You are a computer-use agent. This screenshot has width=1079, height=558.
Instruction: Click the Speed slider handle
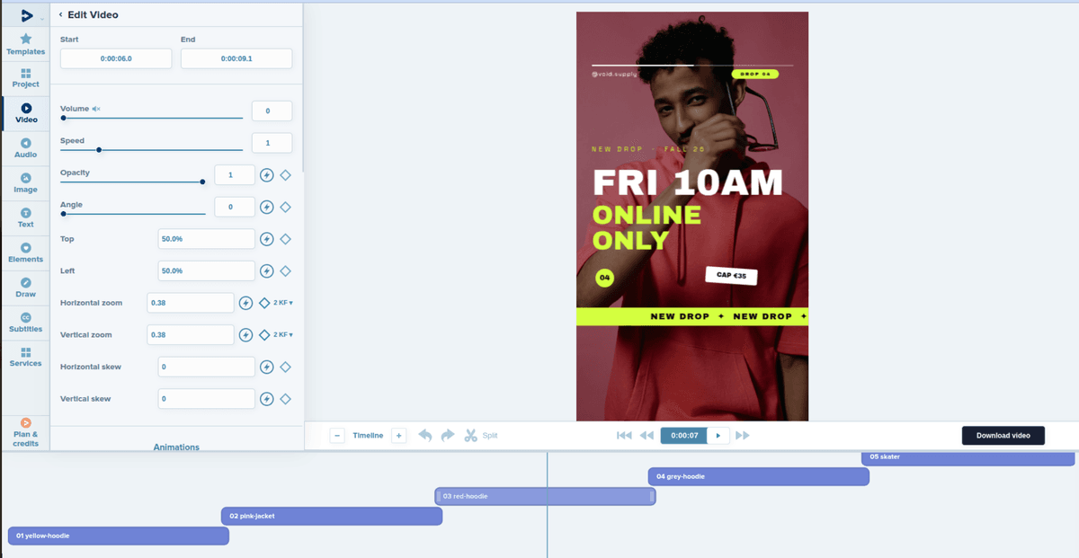pyautogui.click(x=99, y=150)
